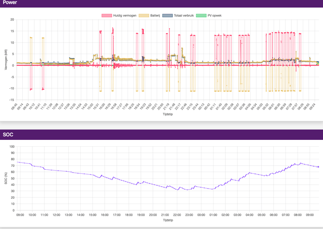
Task: Select the Vermogen (kW) axis title
Action: pyautogui.click(x=6, y=60)
